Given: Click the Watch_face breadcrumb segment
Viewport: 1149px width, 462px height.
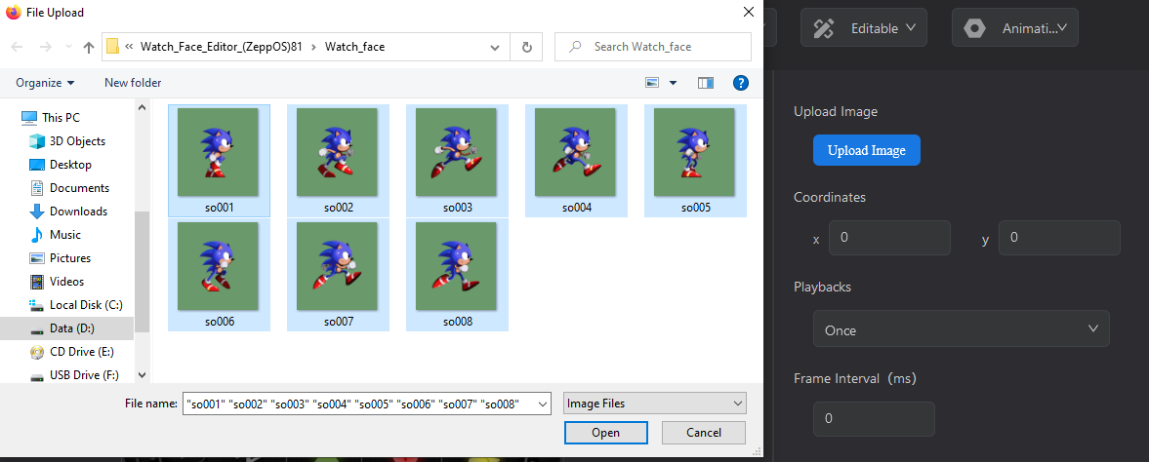Looking at the screenshot, I should tap(354, 47).
